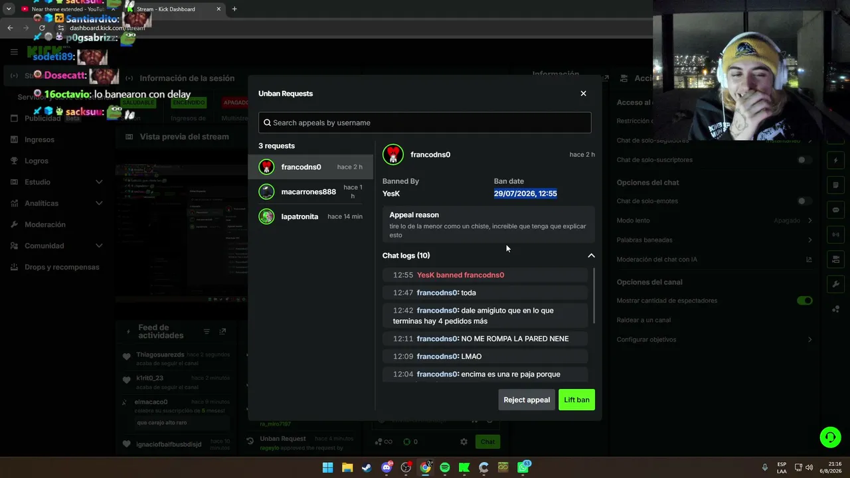Open a new browser tab

tap(234, 9)
